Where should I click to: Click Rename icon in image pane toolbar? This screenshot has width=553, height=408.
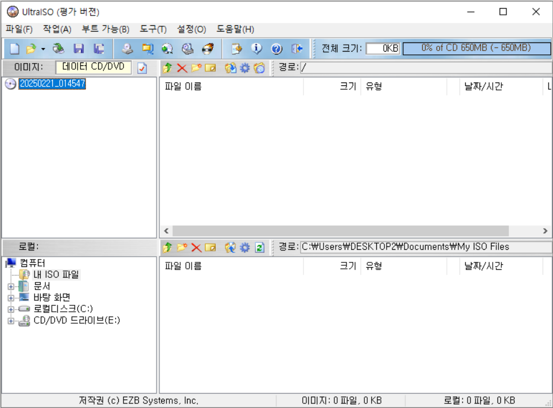pos(210,68)
